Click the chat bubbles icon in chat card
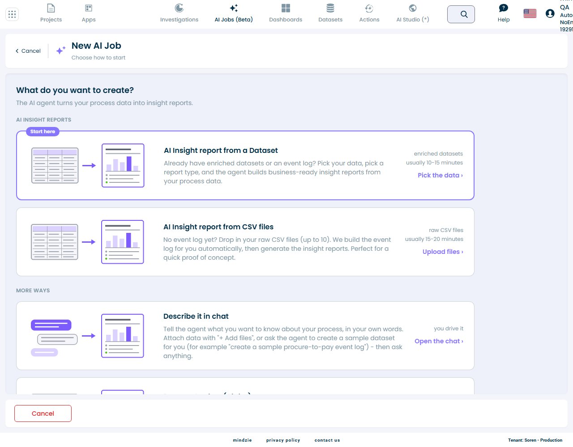 point(54,337)
